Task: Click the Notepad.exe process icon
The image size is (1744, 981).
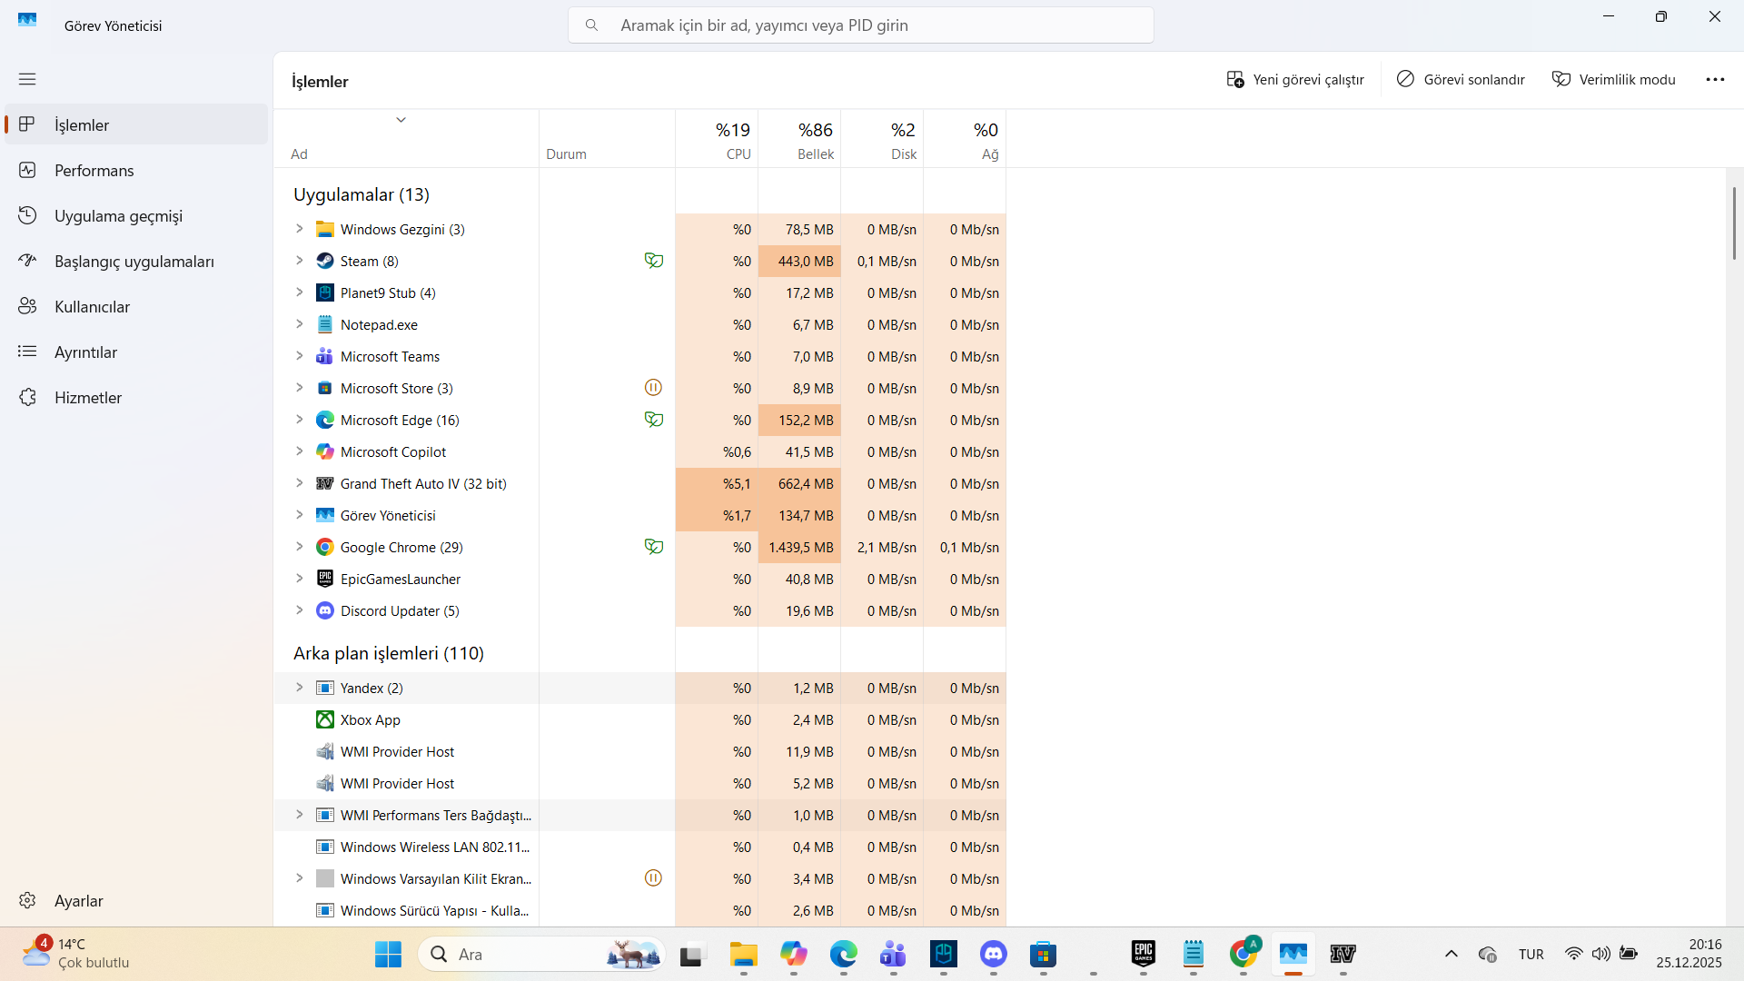Action: click(324, 324)
